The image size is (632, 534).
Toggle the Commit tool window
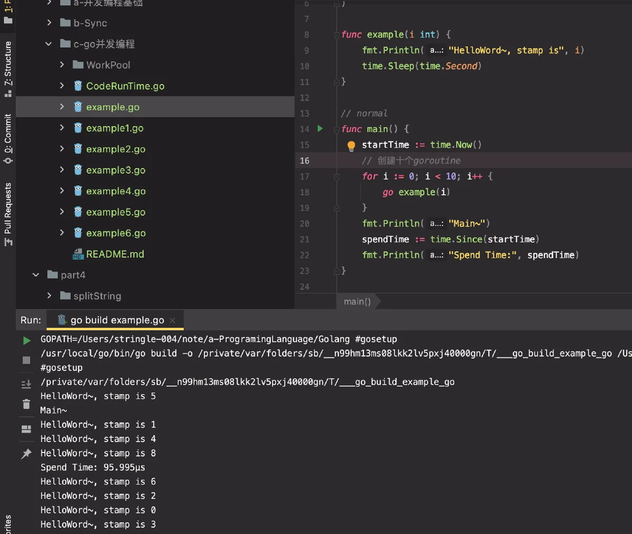[x=8, y=138]
